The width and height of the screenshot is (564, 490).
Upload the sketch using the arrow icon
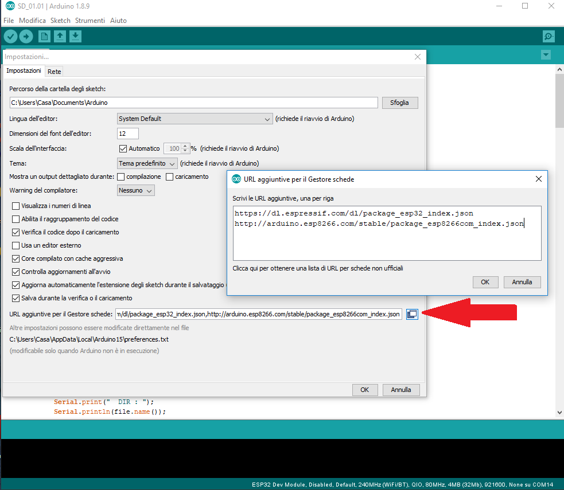[x=26, y=36]
